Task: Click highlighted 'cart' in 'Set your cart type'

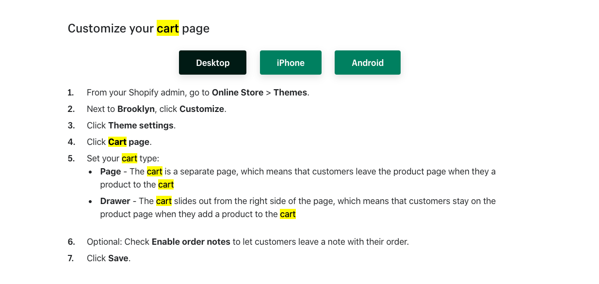Action: coord(130,158)
